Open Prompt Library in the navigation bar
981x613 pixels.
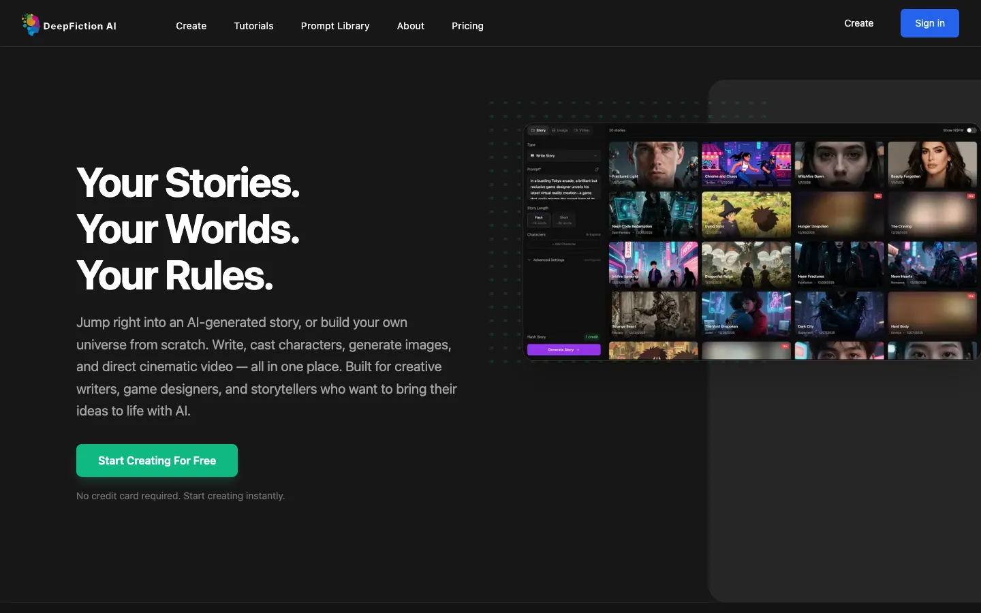point(335,26)
